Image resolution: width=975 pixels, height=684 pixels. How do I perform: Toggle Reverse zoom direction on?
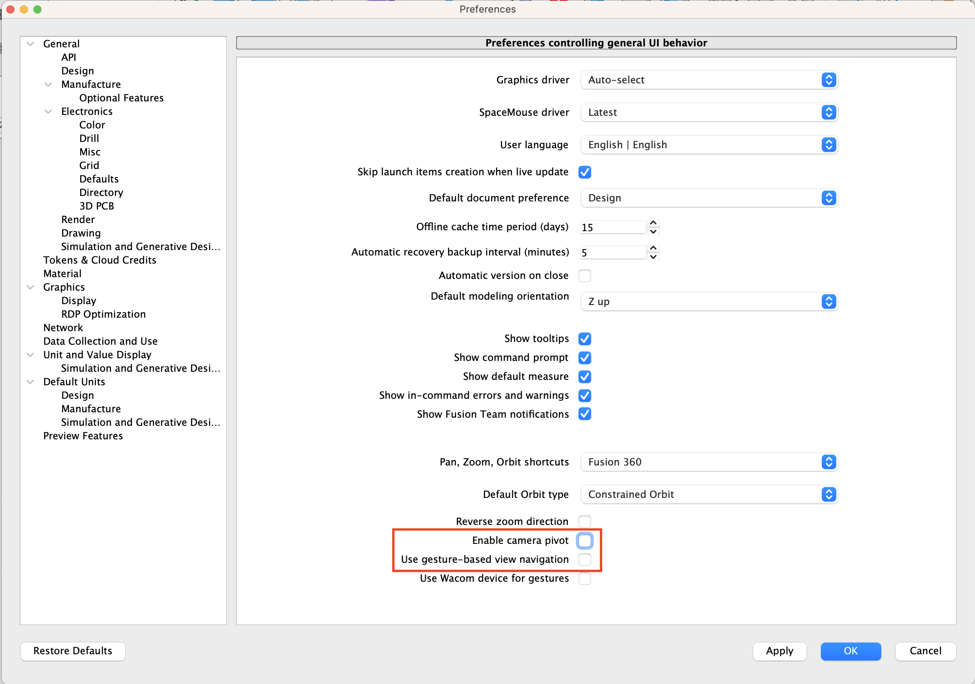[584, 521]
